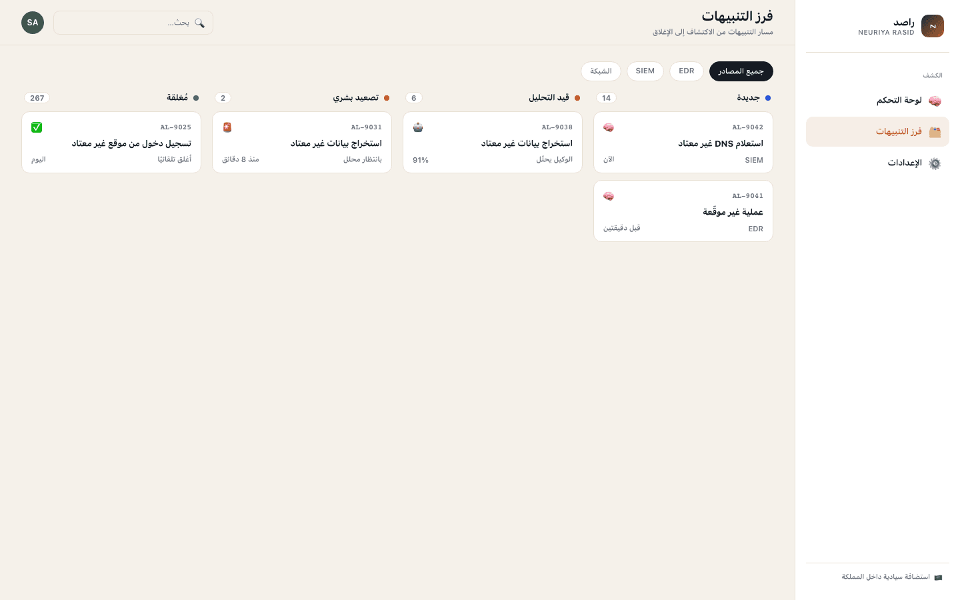Click the أُغلق تلقائيًا status text
This screenshot has width=960, height=600.
[x=175, y=159]
